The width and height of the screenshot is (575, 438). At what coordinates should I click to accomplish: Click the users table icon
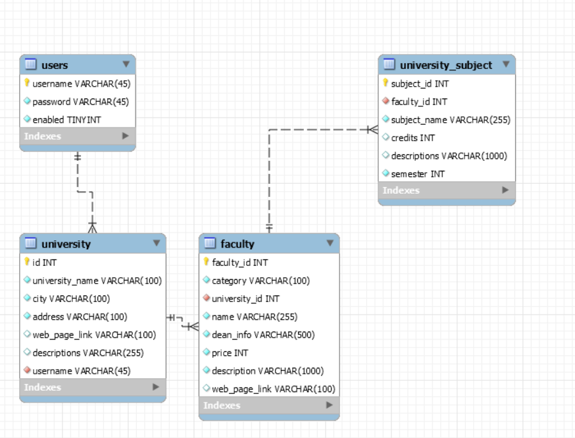pyautogui.click(x=30, y=64)
